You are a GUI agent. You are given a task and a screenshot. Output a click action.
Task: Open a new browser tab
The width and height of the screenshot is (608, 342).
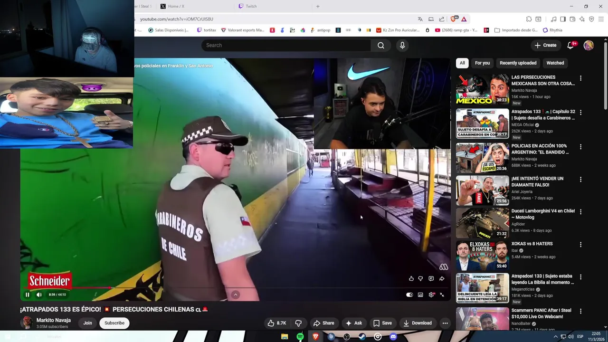318,6
